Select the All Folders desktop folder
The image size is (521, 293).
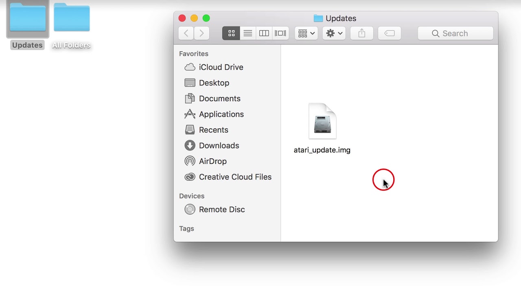coord(72,18)
